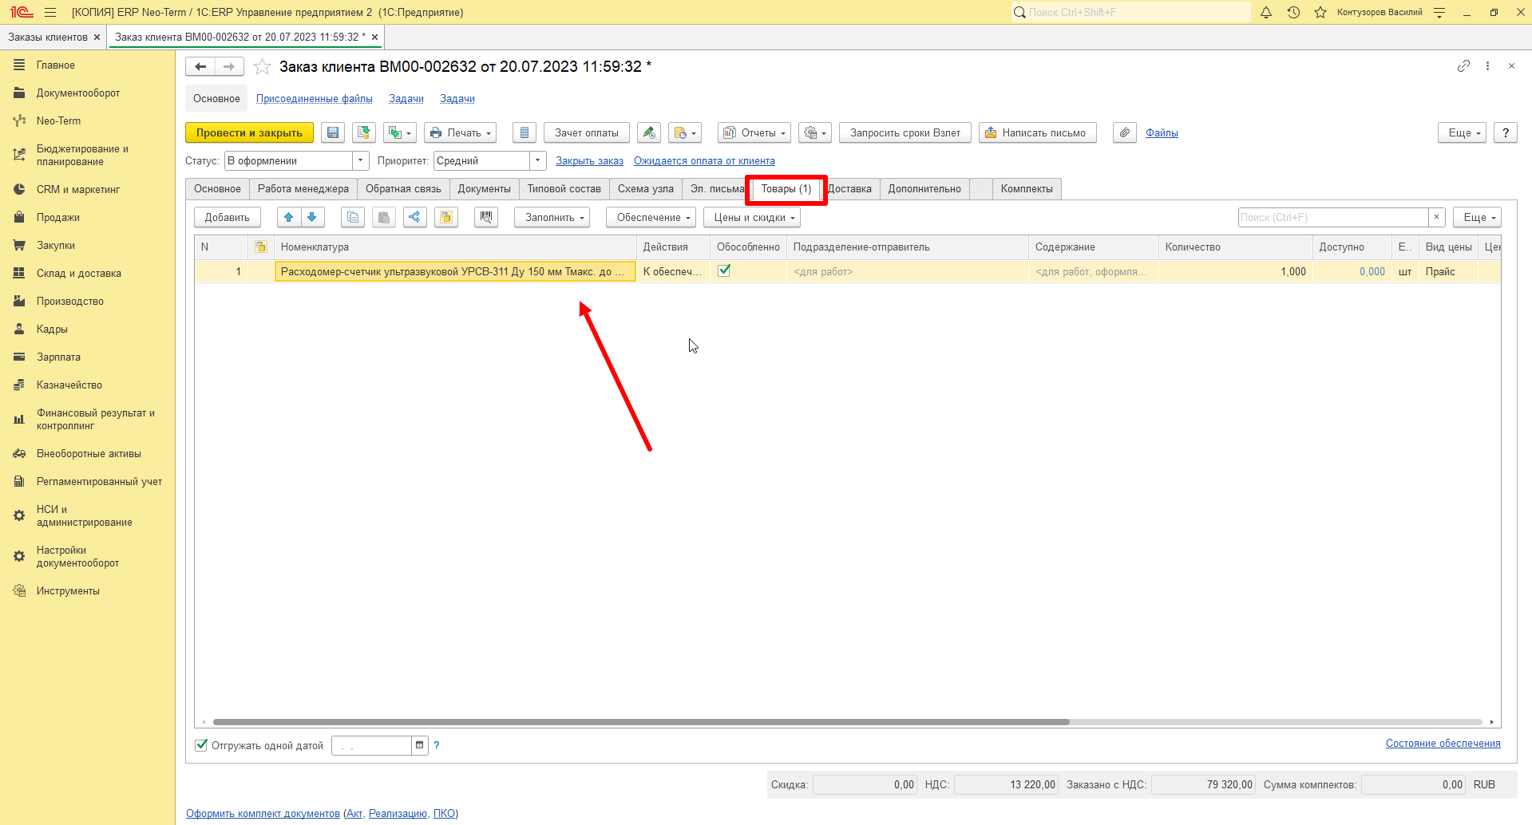Click the Запросить сроки Взлет button
The height and width of the screenshot is (825, 1532).
pyautogui.click(x=905, y=133)
